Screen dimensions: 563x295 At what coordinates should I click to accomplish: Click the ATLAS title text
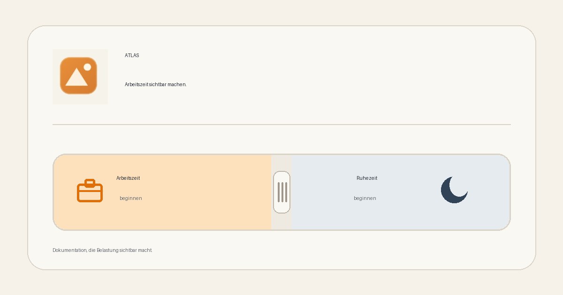point(132,55)
